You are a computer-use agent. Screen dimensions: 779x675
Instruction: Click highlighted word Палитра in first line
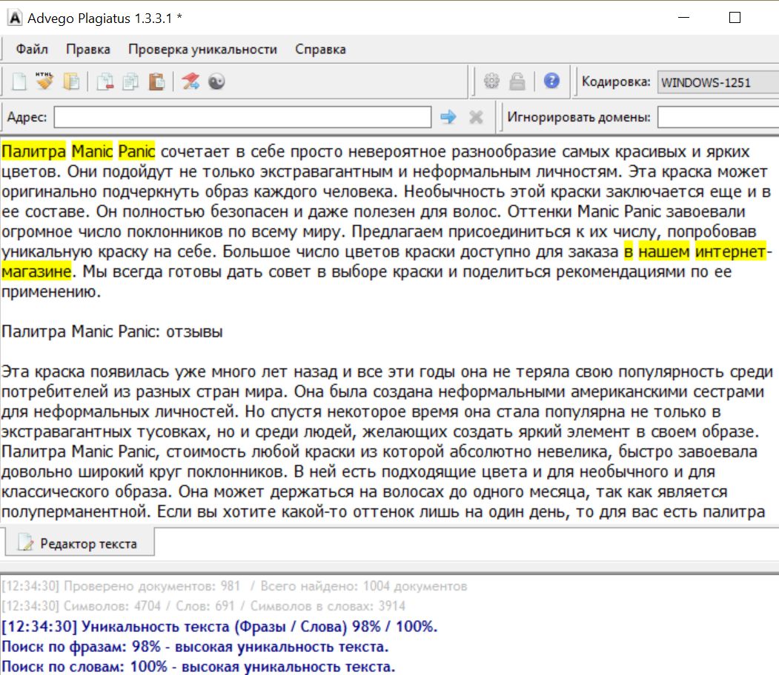point(34,151)
